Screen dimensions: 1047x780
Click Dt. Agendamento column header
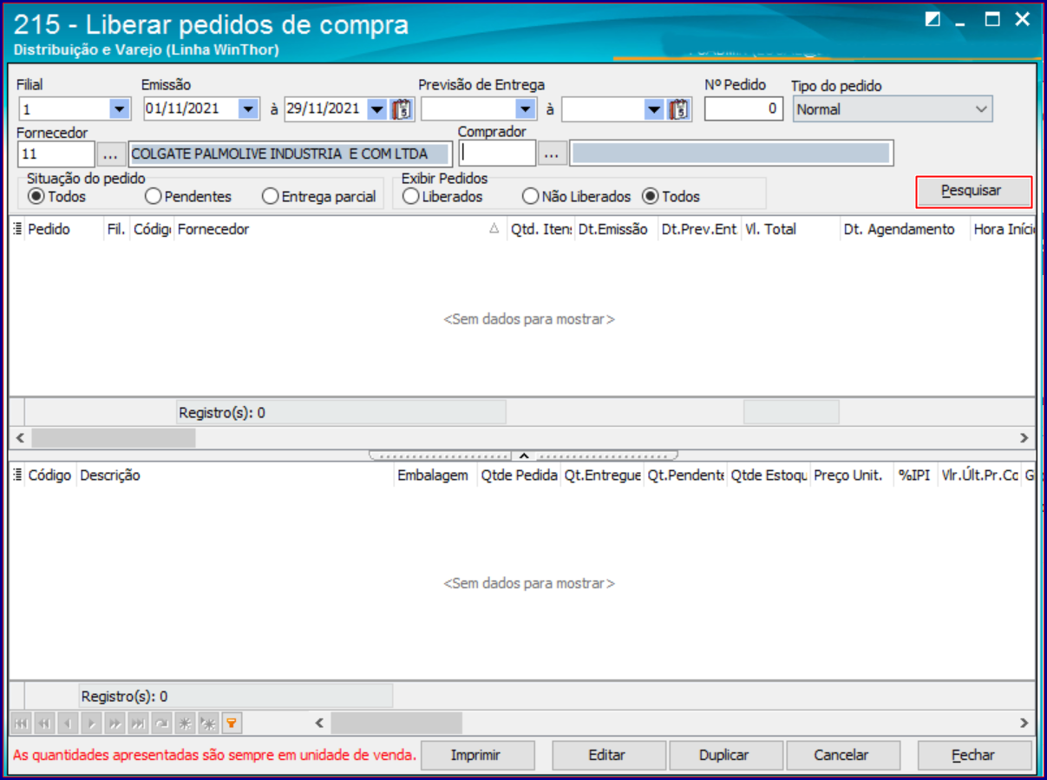point(905,229)
